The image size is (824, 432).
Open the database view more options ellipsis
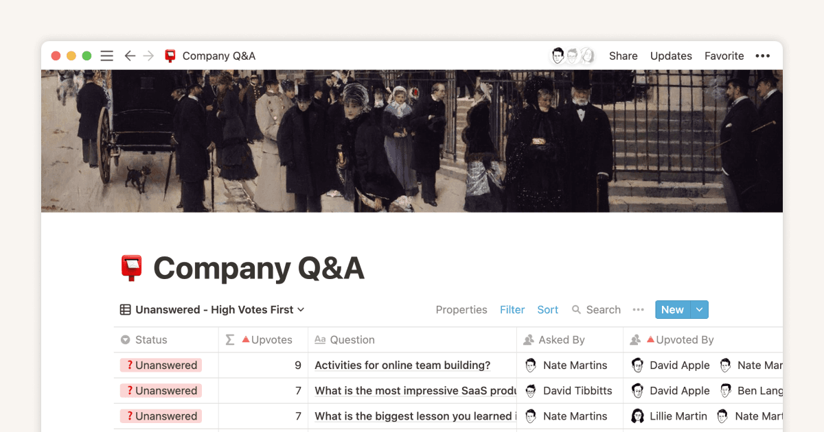point(639,310)
